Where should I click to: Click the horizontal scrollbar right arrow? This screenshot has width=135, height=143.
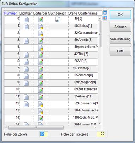click(95, 127)
